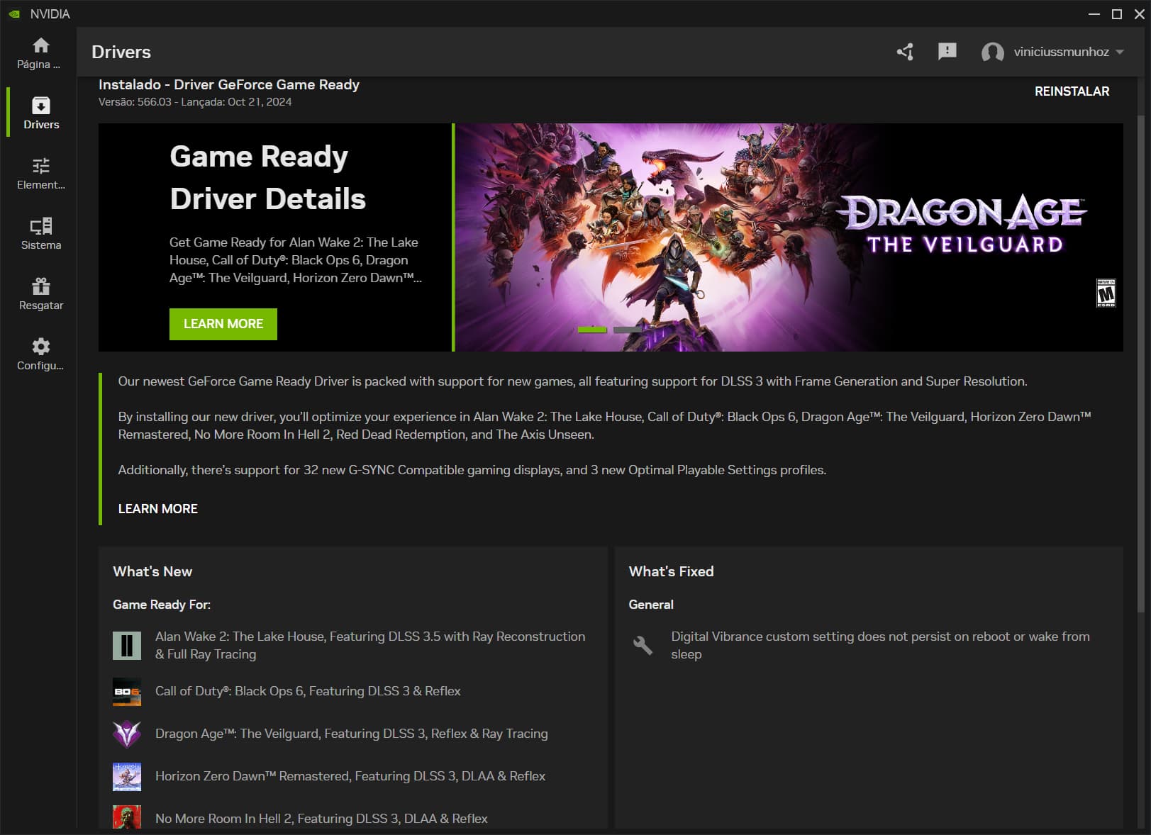Maximize the NVIDIA app window
This screenshot has width=1151, height=835.
(1117, 14)
